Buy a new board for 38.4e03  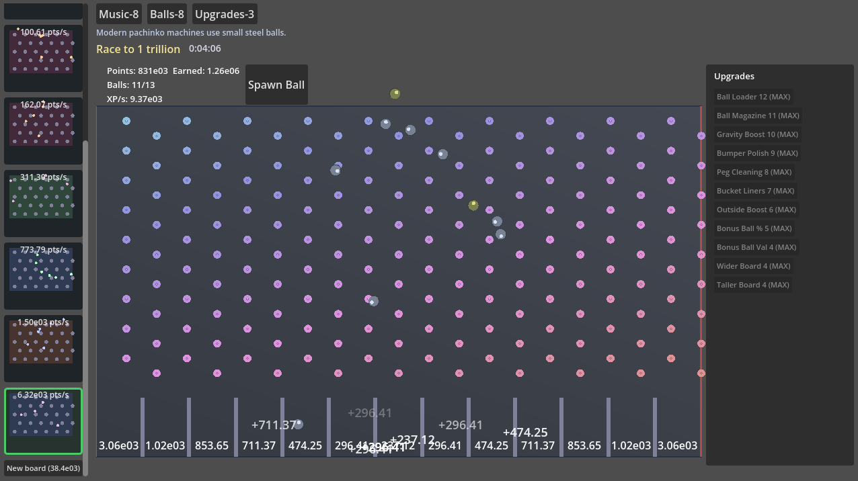pos(44,468)
